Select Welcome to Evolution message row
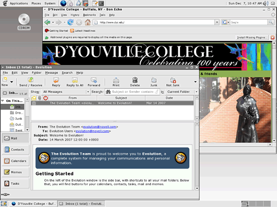277x207 pixels. pyautogui.click(x=112, y=103)
